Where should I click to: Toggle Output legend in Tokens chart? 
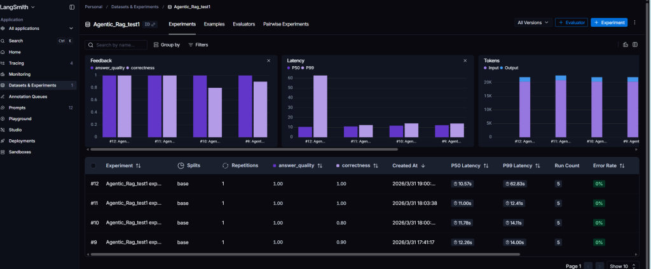tap(509, 67)
